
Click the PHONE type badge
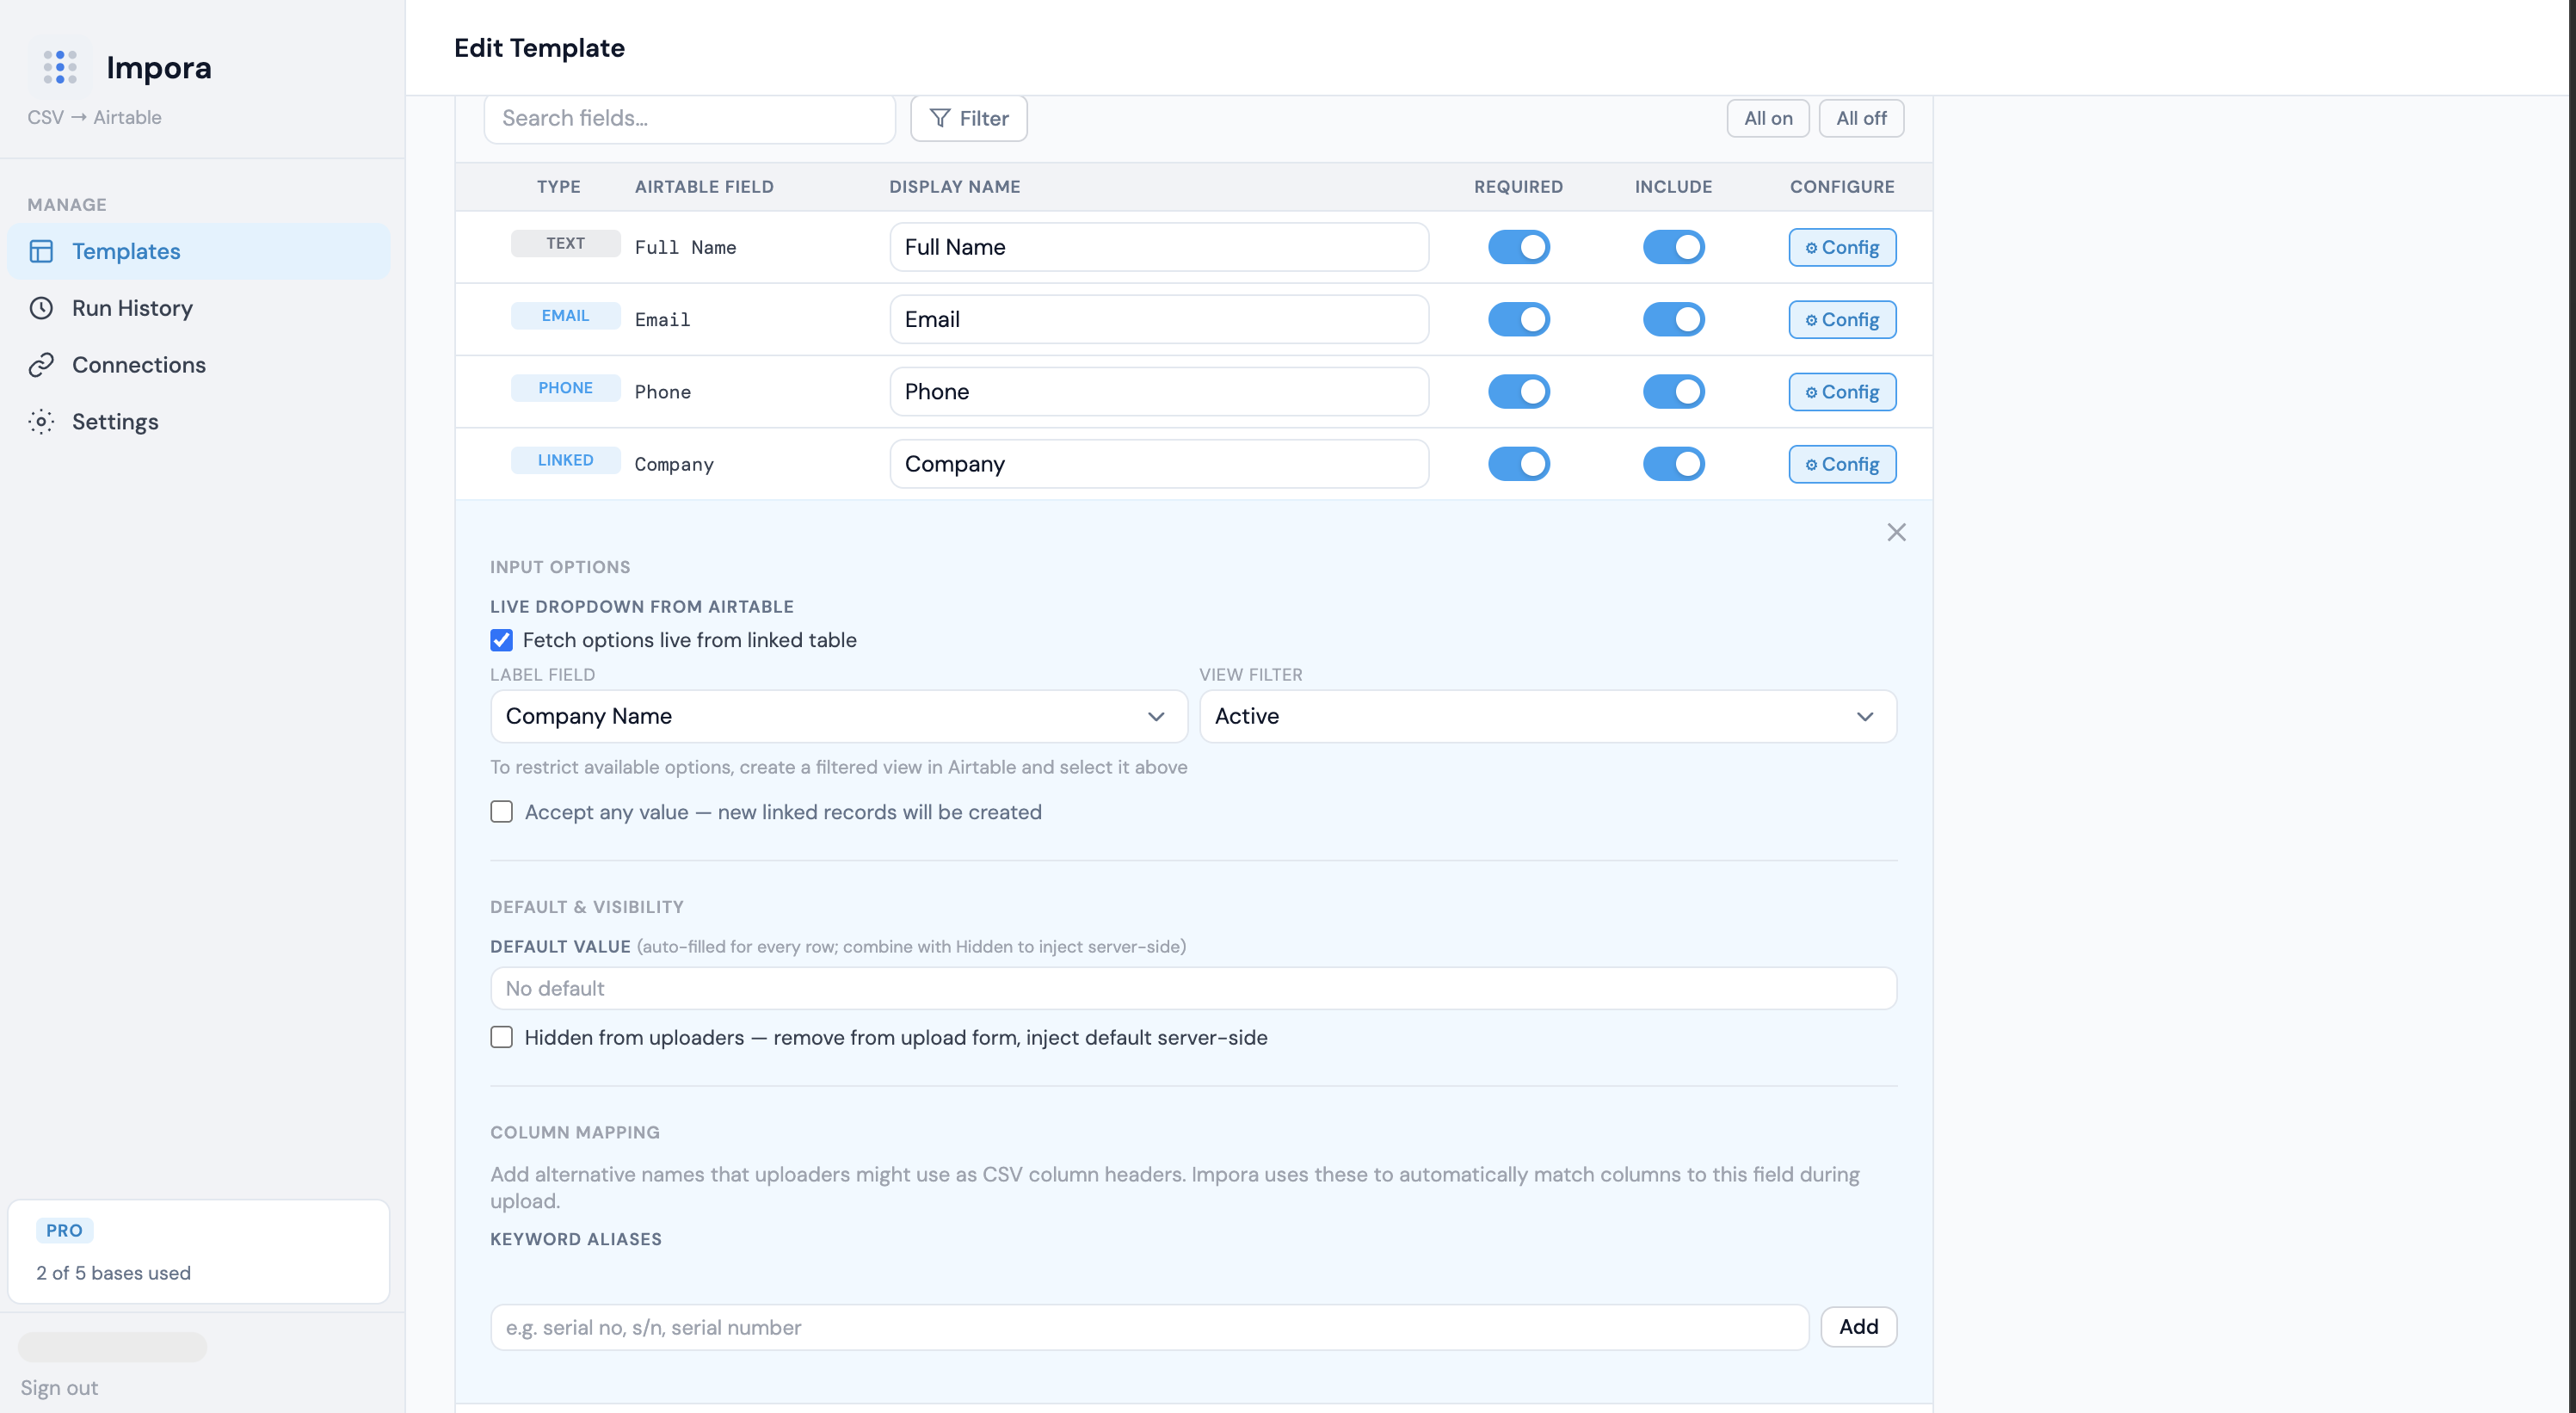click(x=565, y=388)
